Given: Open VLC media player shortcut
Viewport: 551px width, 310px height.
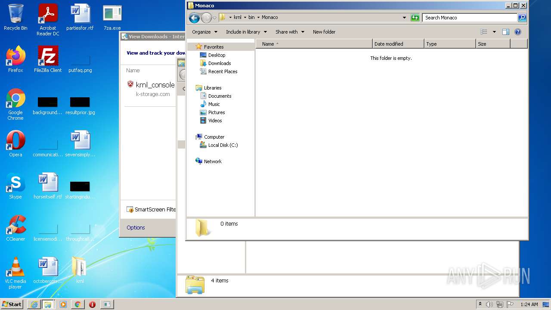Looking at the screenshot, I should tap(15, 273).
